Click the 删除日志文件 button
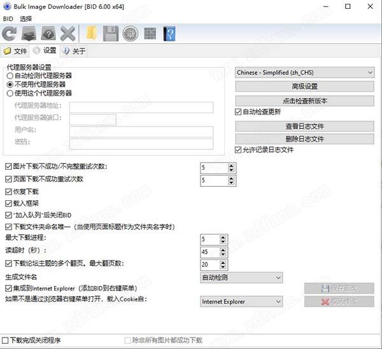The width and height of the screenshot is (382, 349). click(x=304, y=139)
